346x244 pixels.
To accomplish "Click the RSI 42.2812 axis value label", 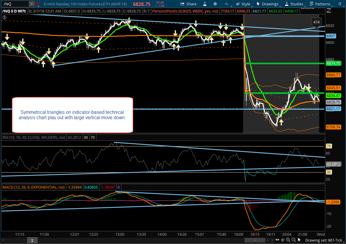I will 334,164.
